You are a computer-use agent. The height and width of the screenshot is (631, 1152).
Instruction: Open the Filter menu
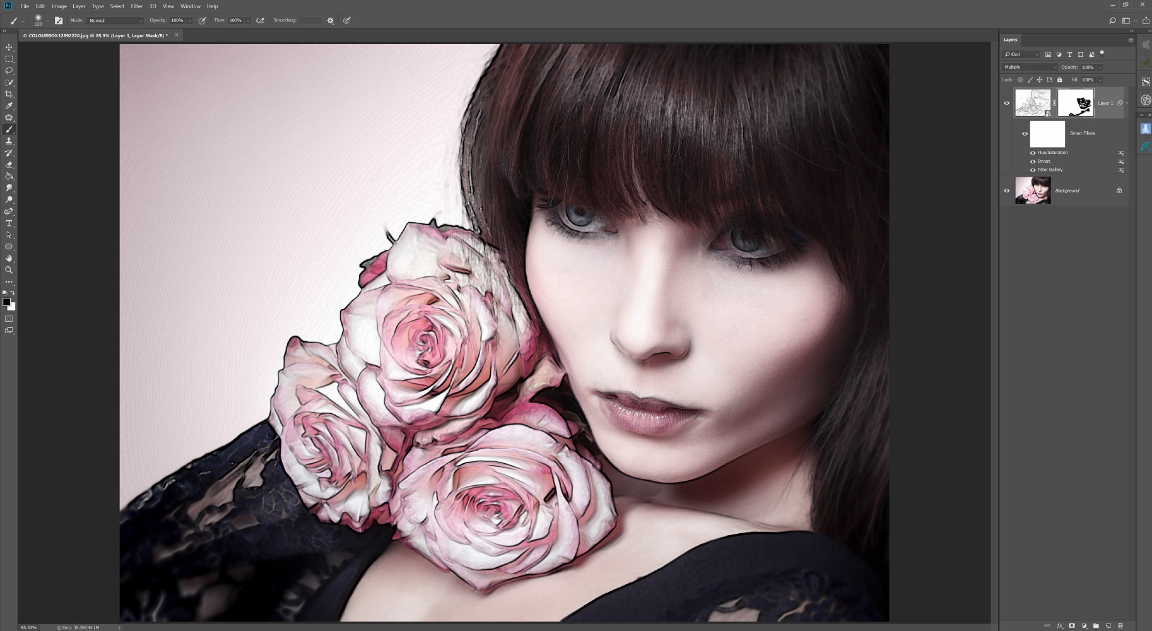pos(136,6)
